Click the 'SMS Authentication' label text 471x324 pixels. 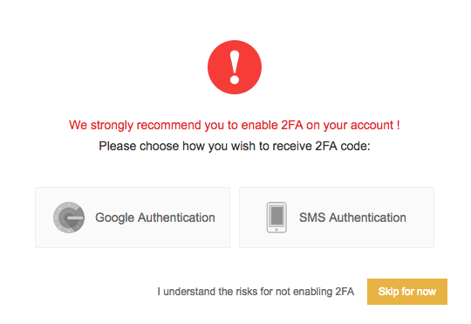352,217
